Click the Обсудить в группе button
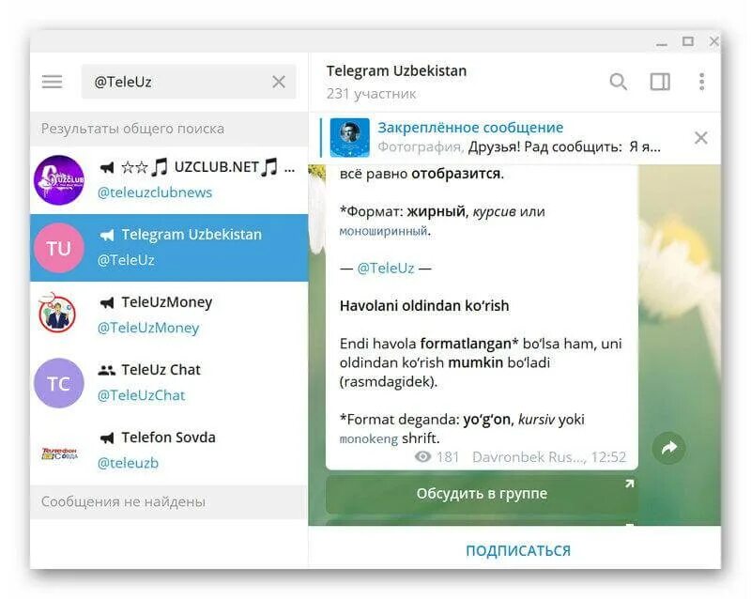Screen dimensions: 751x599 click(482, 493)
